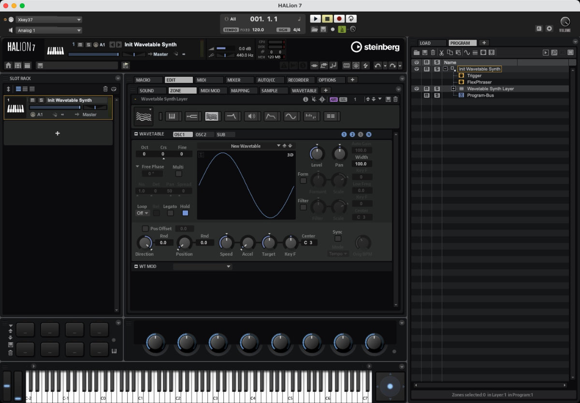Open the Amplifier speaker section icon
Image resolution: width=580 pixels, height=403 pixels.
(251, 116)
